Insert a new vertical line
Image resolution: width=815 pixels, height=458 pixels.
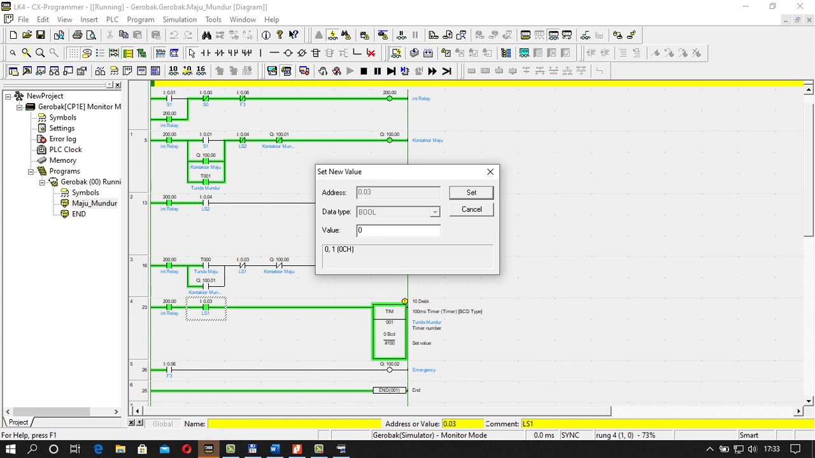pyautogui.click(x=260, y=53)
